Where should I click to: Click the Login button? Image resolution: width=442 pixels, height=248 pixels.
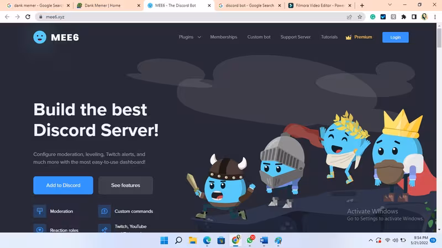click(x=395, y=37)
